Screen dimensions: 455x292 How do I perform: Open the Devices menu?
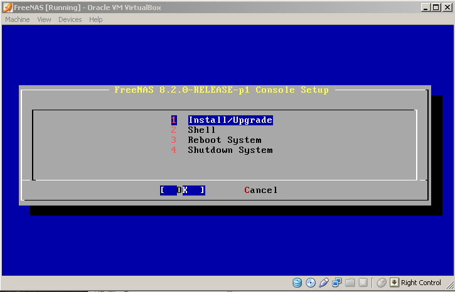70,19
